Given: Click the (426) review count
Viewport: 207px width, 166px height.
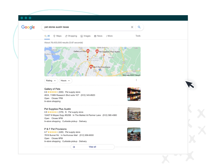Looking at the screenshot, I should (x=61, y=132).
